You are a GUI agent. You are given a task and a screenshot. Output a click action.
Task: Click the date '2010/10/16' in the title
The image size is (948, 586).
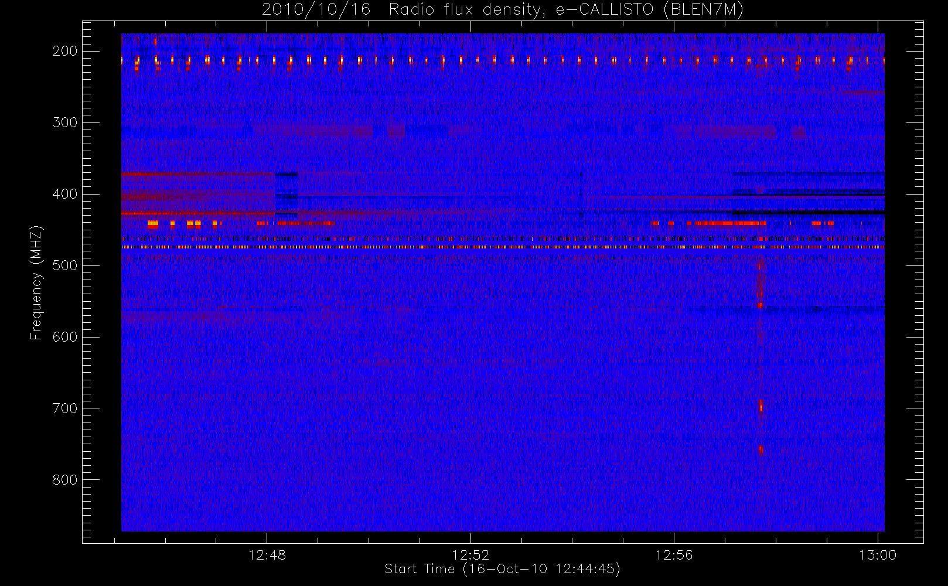pos(316,10)
